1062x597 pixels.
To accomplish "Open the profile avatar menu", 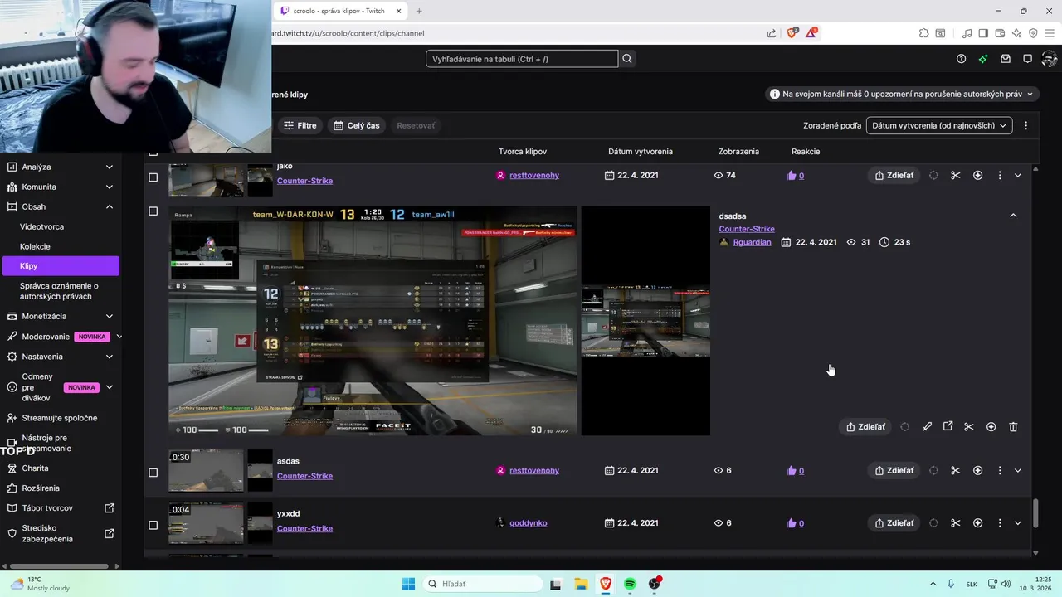I will pos(1049,59).
